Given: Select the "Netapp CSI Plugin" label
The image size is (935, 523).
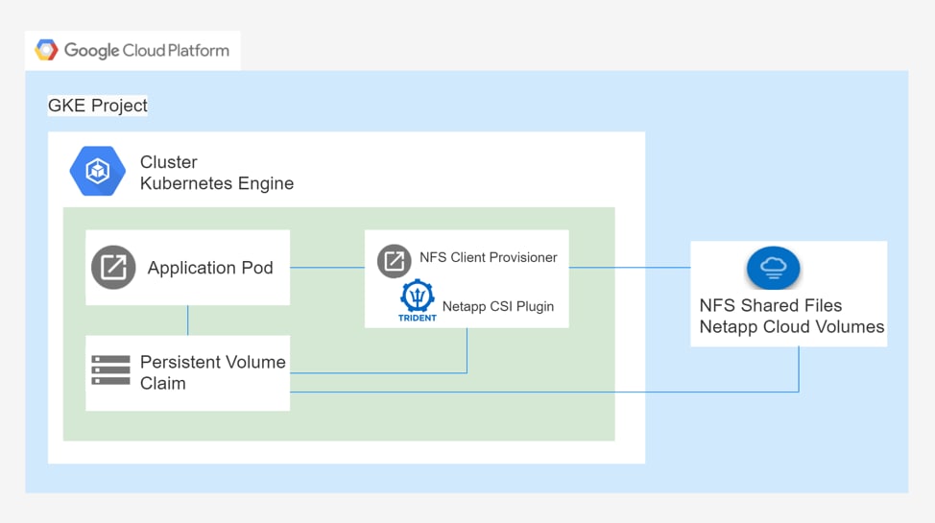Looking at the screenshot, I should coord(497,307).
